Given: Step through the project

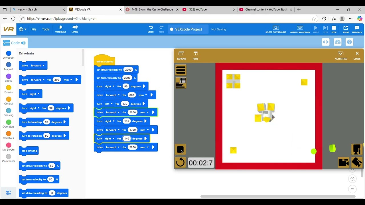Looking at the screenshot, I should 325,29.
